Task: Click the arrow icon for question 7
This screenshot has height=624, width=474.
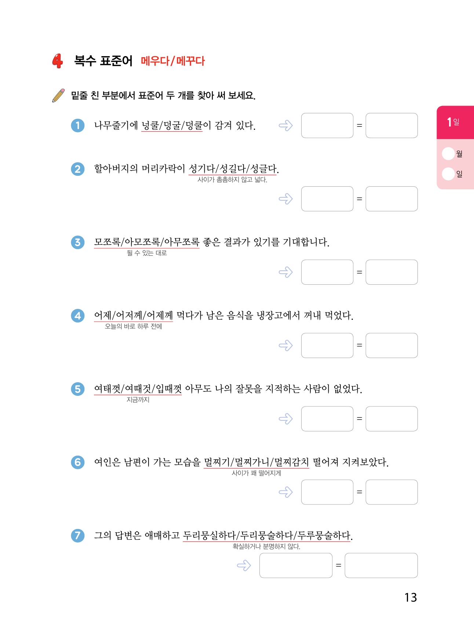Action: coord(244,565)
